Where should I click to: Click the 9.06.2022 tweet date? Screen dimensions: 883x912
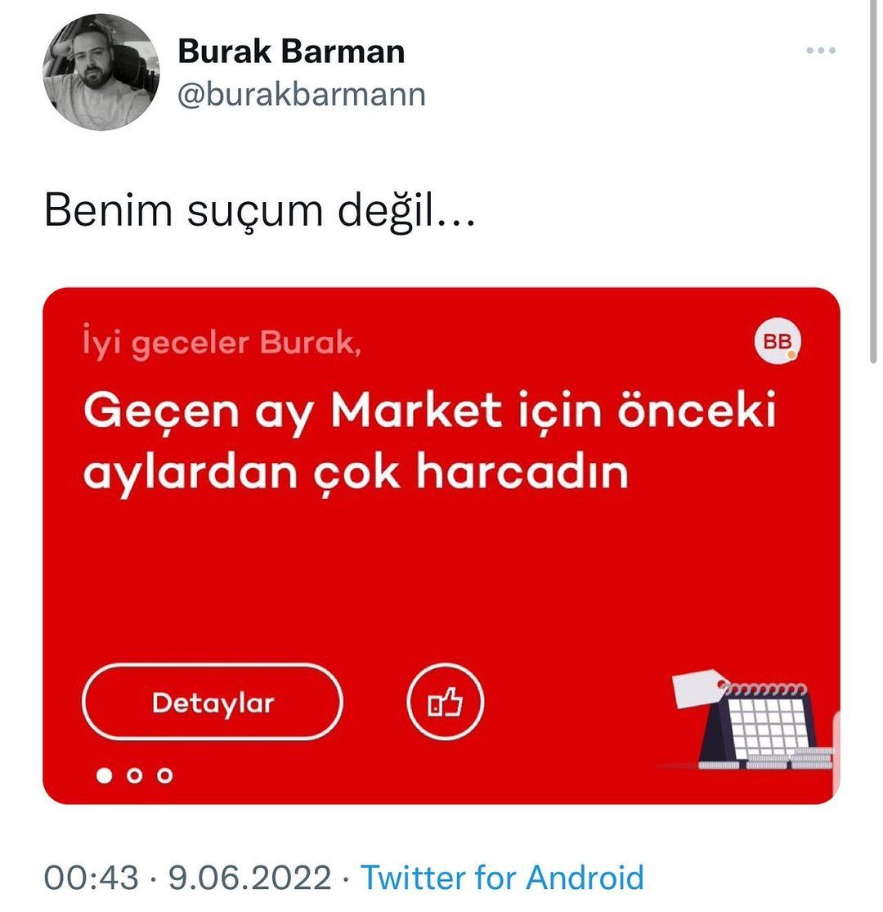(250, 877)
